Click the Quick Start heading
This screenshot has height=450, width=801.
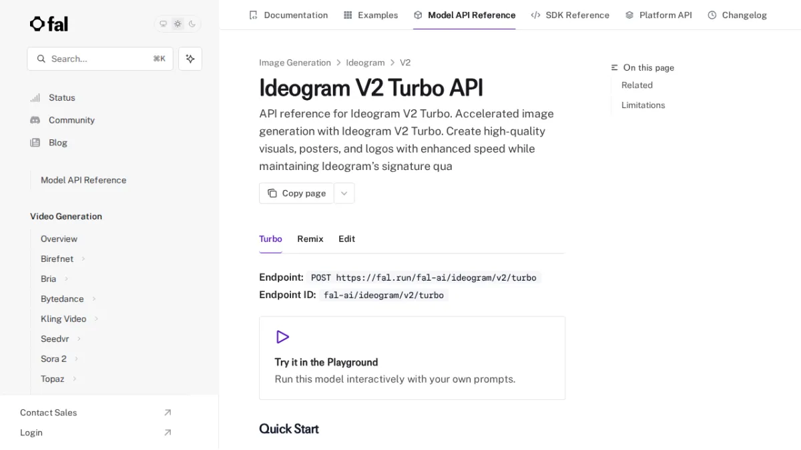tap(289, 429)
